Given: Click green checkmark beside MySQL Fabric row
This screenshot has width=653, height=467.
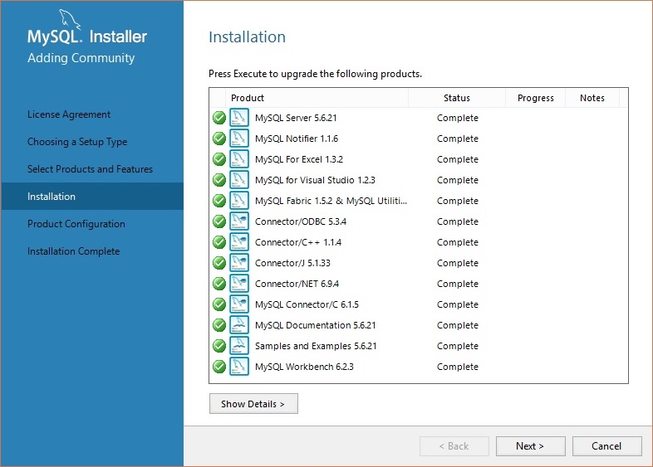Looking at the screenshot, I should pos(219,201).
